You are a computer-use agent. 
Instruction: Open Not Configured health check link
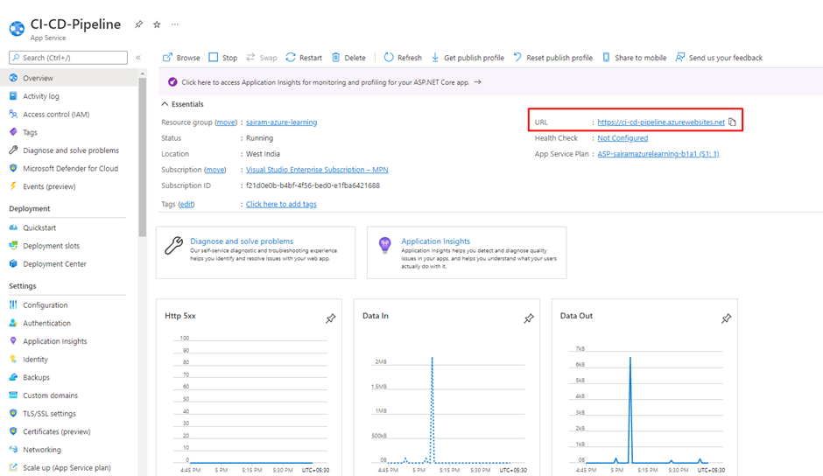623,138
